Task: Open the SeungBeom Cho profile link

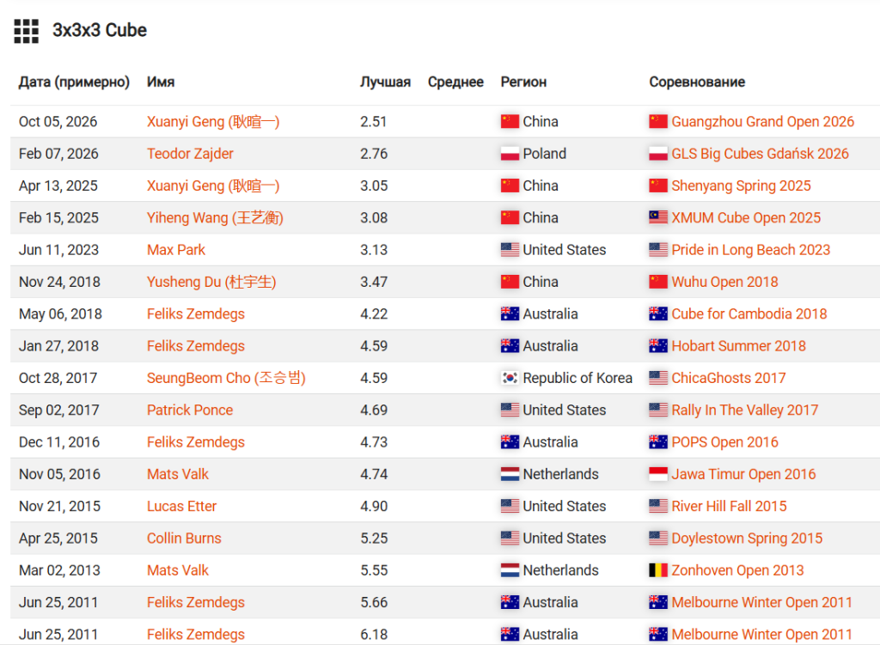Action: [226, 378]
